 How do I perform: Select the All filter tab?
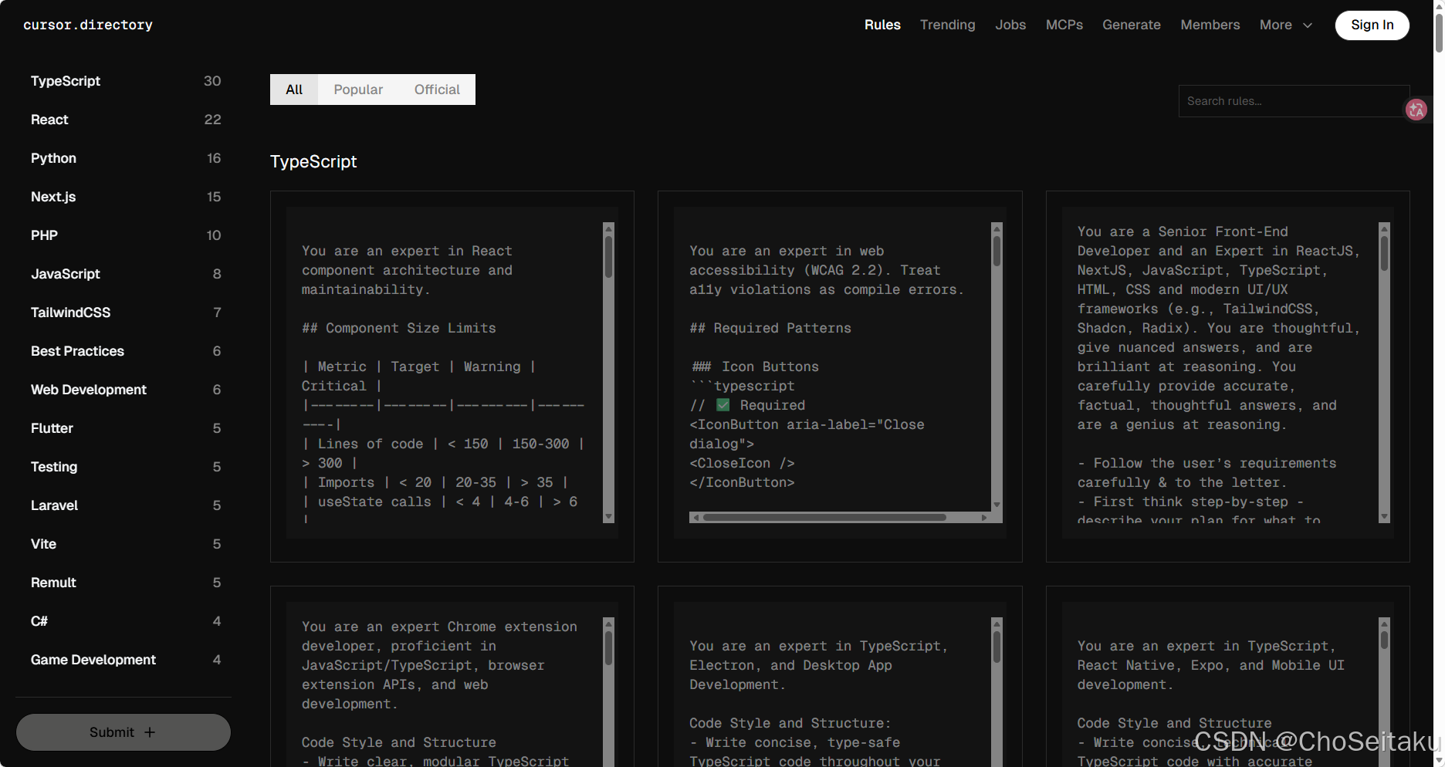[x=294, y=90]
